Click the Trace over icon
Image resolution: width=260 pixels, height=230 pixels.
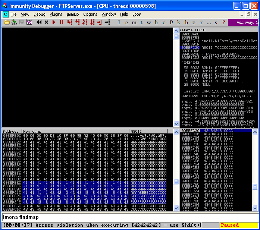[x=93, y=22]
